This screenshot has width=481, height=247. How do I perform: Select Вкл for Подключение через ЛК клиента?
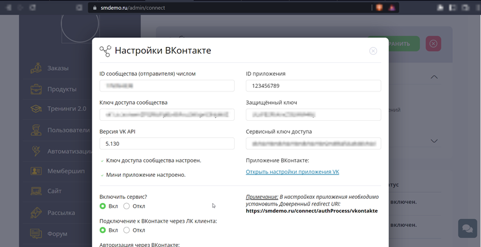coord(103,230)
